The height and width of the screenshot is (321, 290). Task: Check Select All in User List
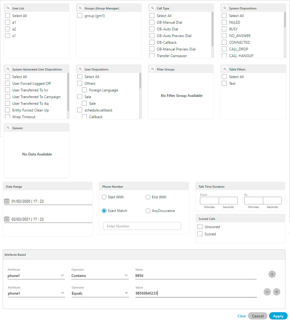pos(8,15)
